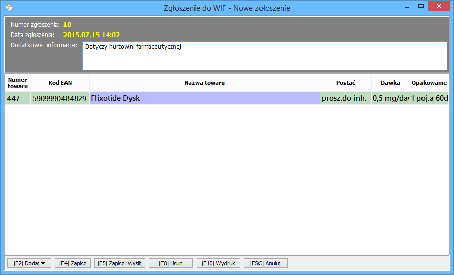Select the Flixotide Dysk product name cell
The image size is (454, 275).
[205, 98]
